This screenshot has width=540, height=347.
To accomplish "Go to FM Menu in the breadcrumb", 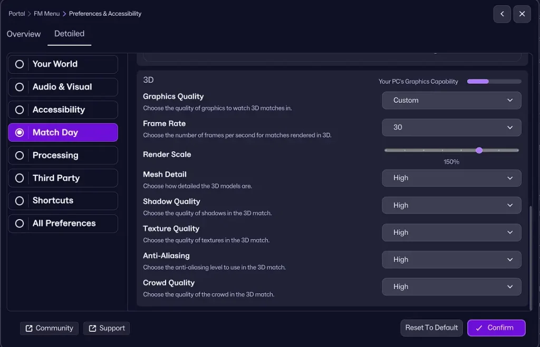I will tap(46, 14).
